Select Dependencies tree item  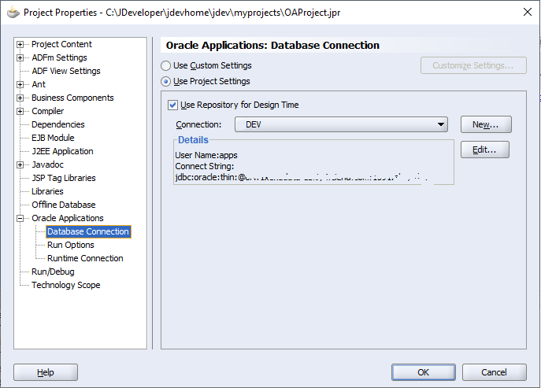[x=58, y=124]
